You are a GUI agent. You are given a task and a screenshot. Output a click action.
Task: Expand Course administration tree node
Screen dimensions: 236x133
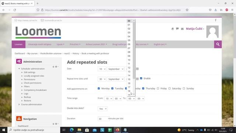click(x=19, y=104)
